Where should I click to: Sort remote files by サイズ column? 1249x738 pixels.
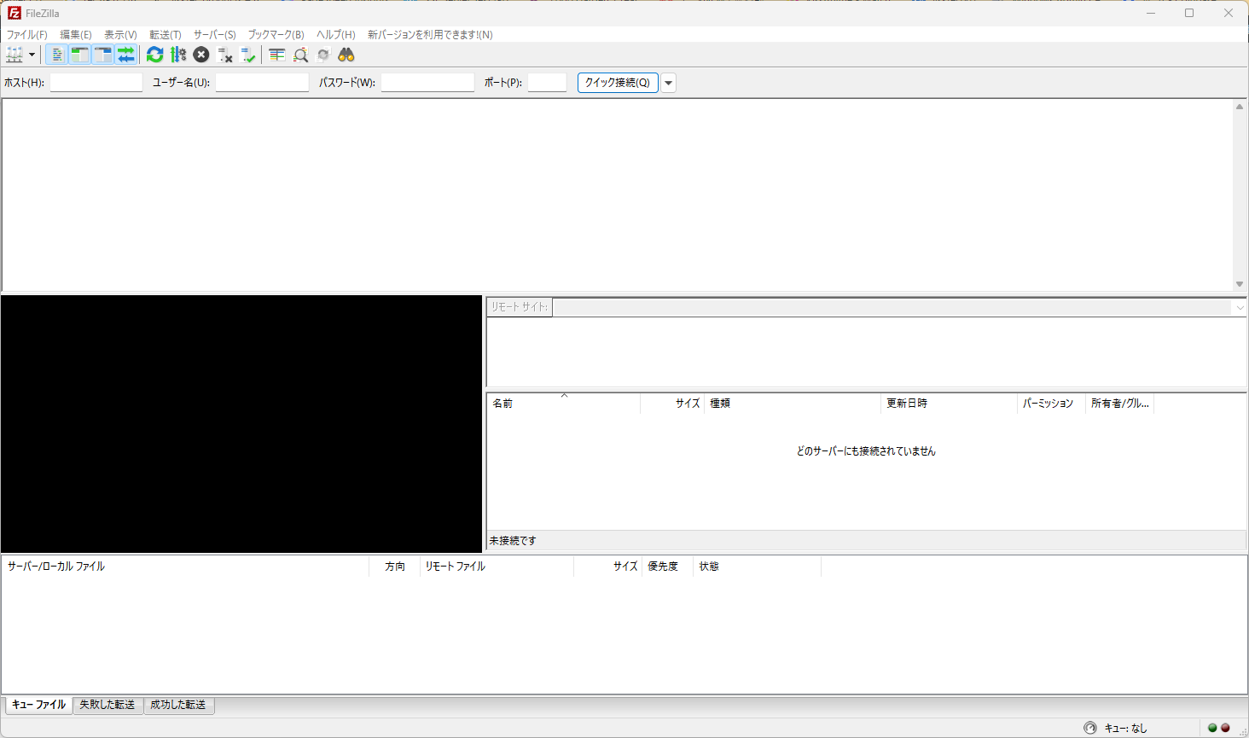[x=672, y=404]
